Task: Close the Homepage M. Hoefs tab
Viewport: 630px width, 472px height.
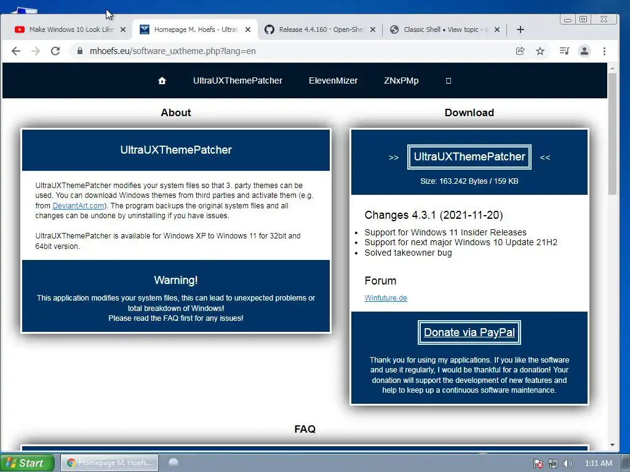Action: (x=248, y=29)
